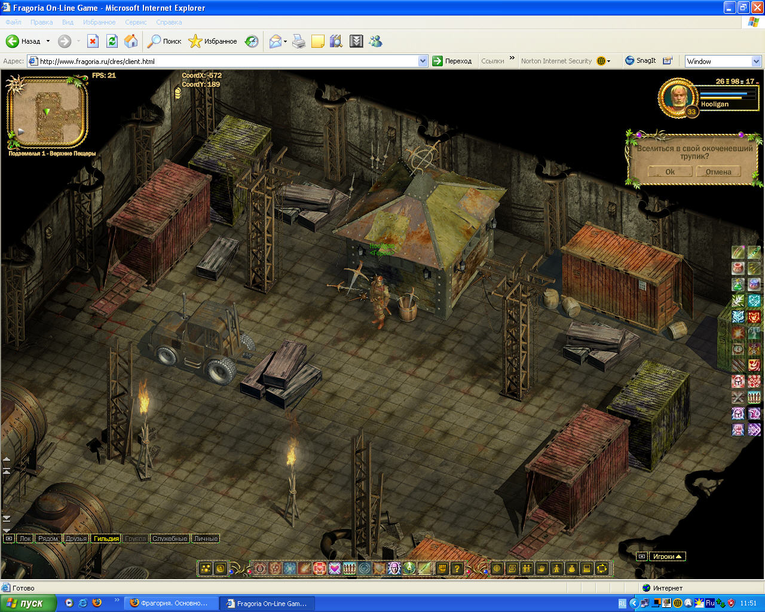
Task: Click the globe map icon in bottom menu
Action: pyautogui.click(x=497, y=568)
